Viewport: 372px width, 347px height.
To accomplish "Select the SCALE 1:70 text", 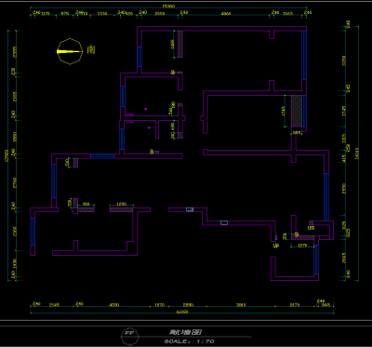I will click(x=190, y=341).
